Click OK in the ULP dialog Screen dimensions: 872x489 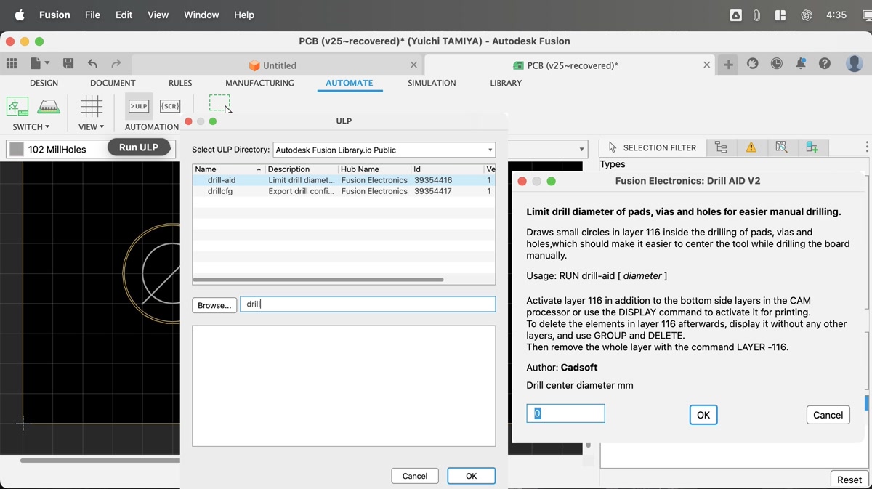click(x=471, y=476)
